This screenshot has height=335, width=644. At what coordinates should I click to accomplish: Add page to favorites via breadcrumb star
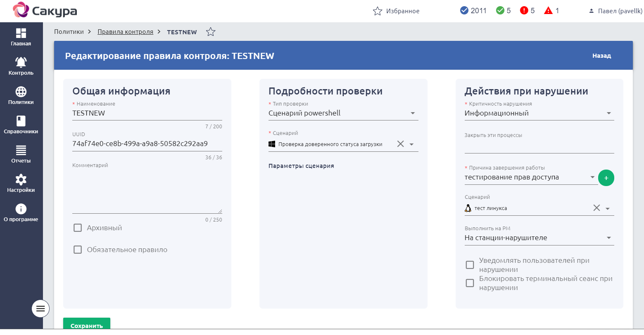pyautogui.click(x=211, y=32)
